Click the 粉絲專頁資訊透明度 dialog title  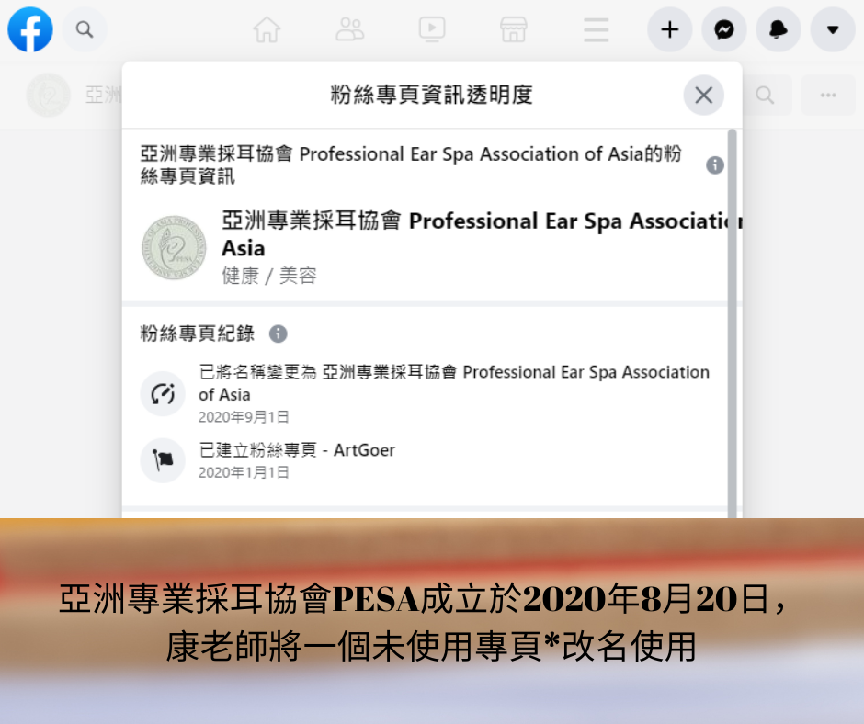pos(431,95)
